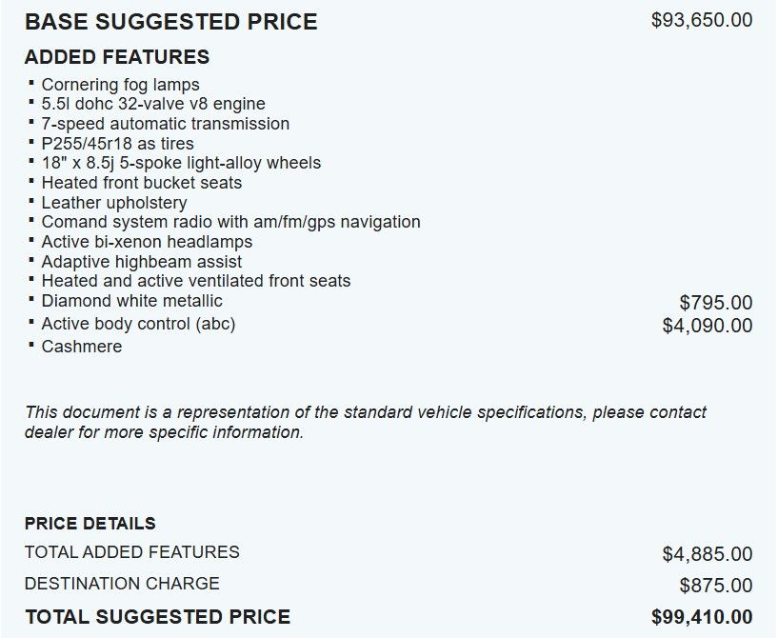Select the Active body control (abc) item
The height and width of the screenshot is (638, 778).
[138, 324]
